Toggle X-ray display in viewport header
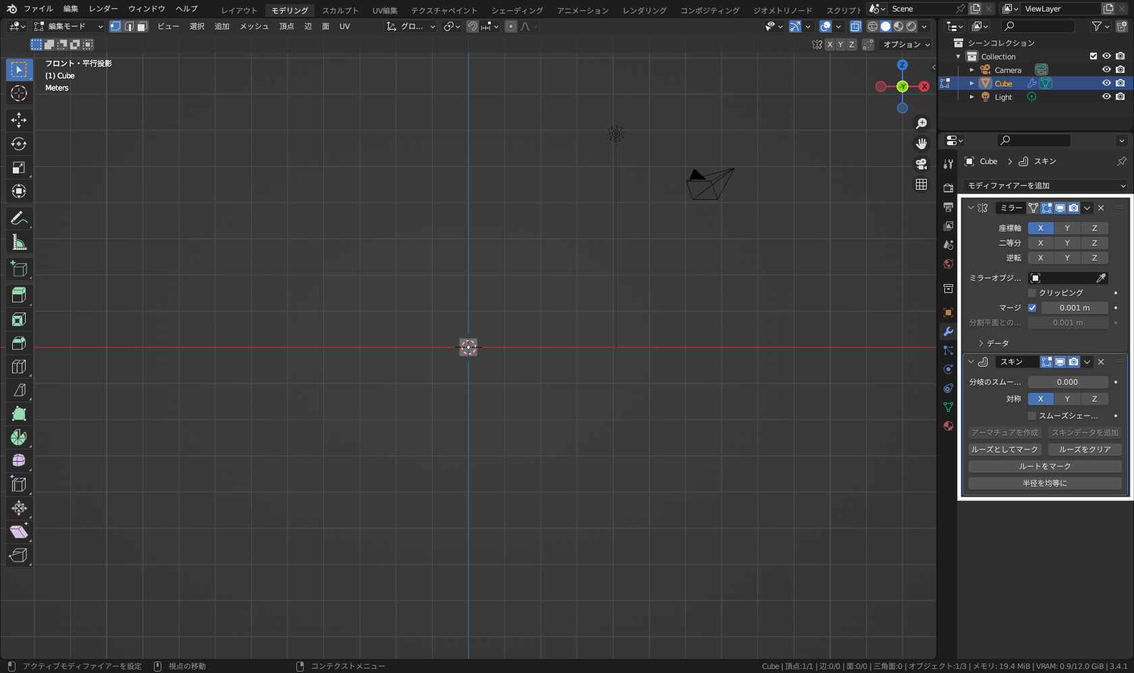1134x673 pixels. 856,26
